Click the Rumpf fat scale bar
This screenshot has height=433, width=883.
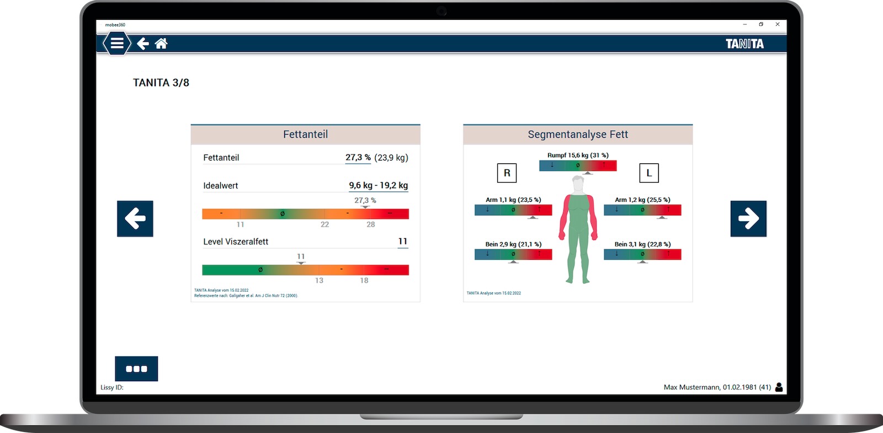point(578,165)
